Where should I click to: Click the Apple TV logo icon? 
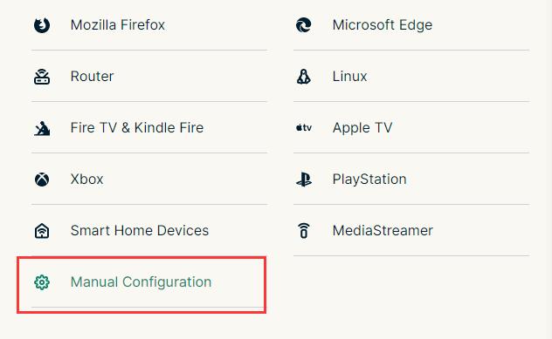[303, 128]
